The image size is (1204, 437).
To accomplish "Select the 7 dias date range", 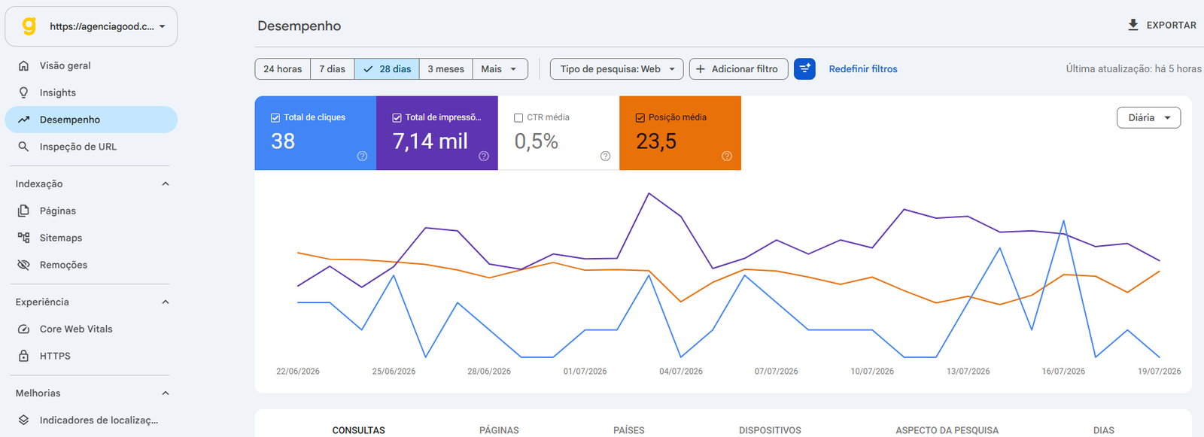I will (x=332, y=68).
